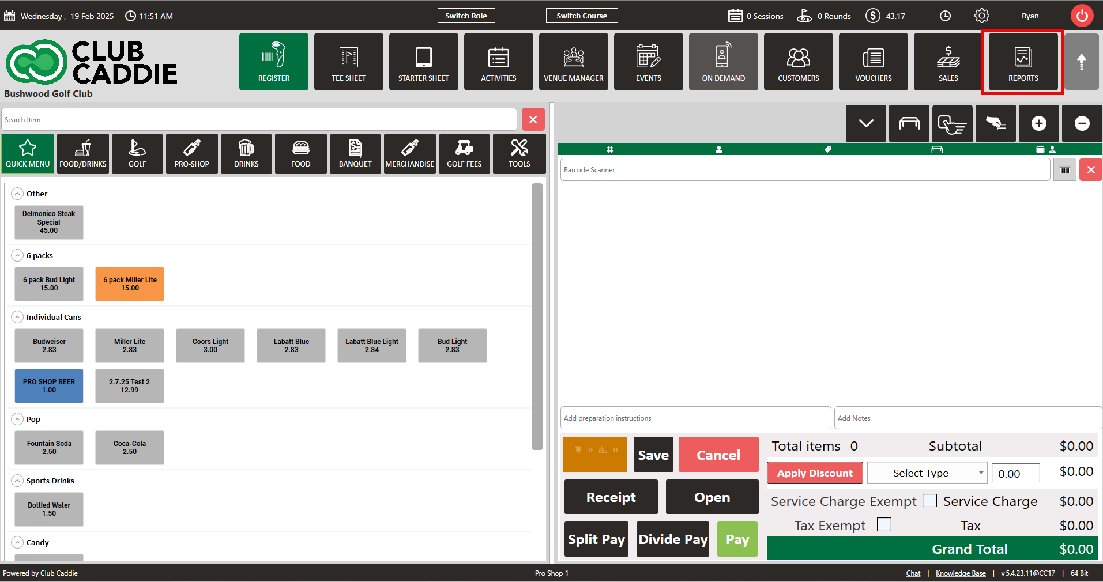Open the Reports module
Image resolution: width=1103 pixels, height=582 pixels.
[x=1023, y=62]
